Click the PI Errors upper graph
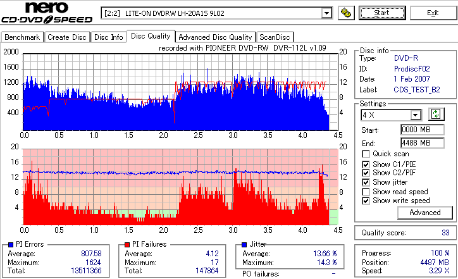This screenshot has height=279, width=458. pos(180,92)
